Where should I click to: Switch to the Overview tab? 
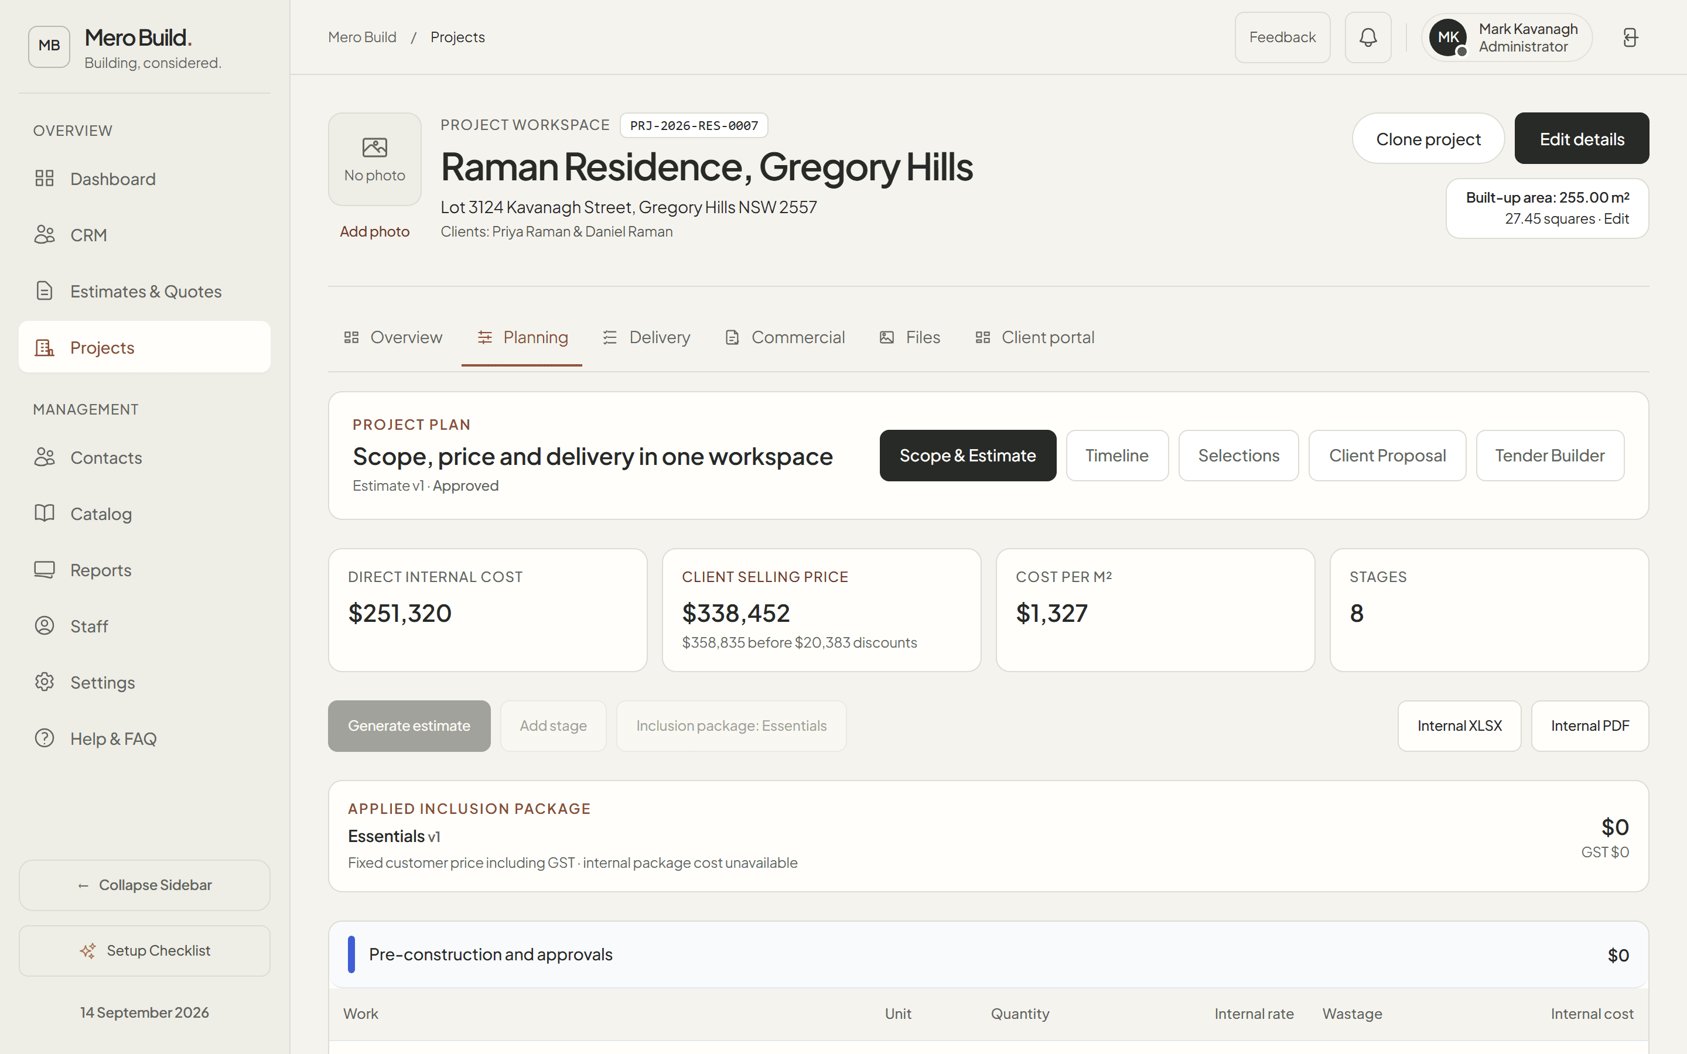[393, 337]
